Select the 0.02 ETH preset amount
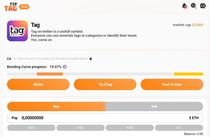Viewport: 210px width, 137px height. coord(80,128)
